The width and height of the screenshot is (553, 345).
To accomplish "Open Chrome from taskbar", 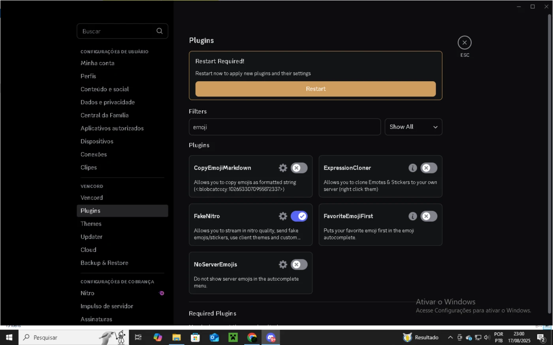I will (x=252, y=338).
